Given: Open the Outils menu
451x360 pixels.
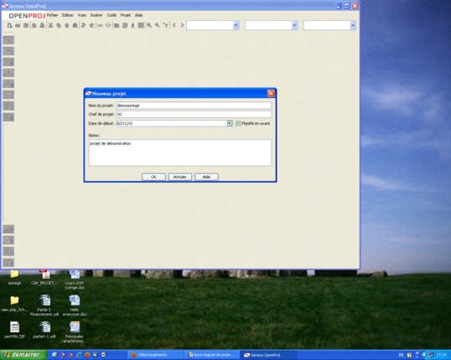Looking at the screenshot, I should [x=111, y=15].
